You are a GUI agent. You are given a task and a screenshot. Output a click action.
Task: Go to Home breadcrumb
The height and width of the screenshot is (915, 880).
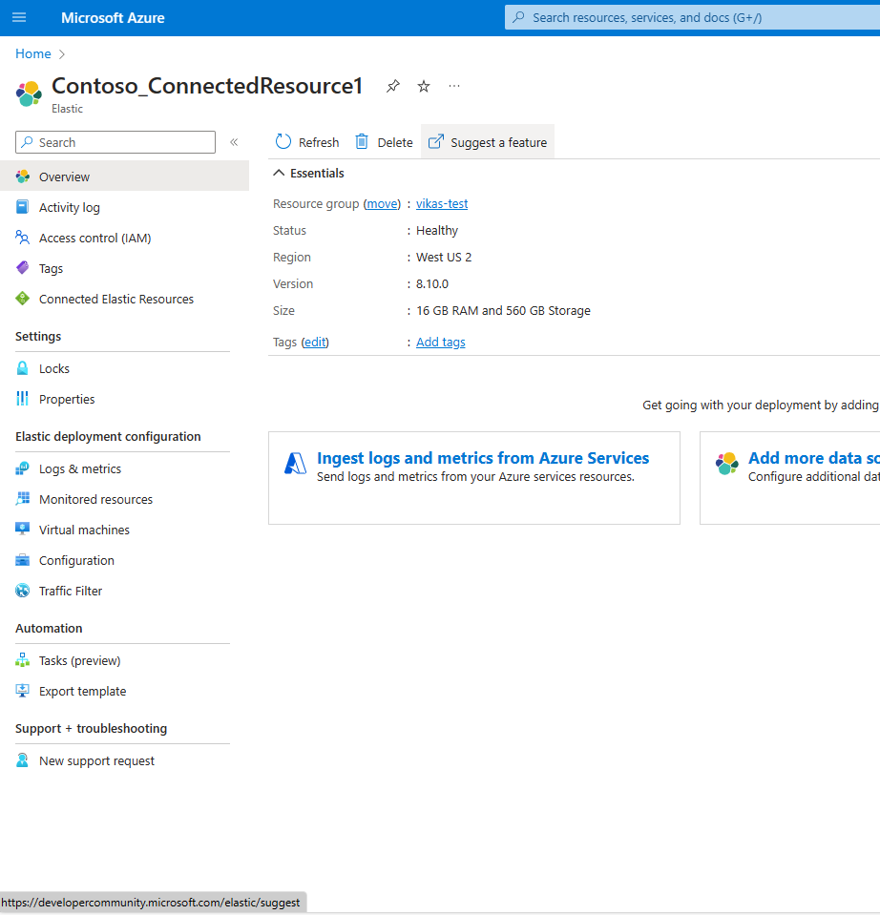click(33, 53)
